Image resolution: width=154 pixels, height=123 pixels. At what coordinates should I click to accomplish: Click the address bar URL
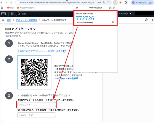point(58,3)
